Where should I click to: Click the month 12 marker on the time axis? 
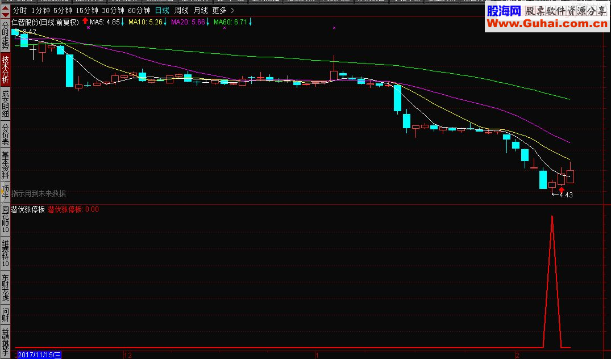pyautogui.click(x=128, y=355)
